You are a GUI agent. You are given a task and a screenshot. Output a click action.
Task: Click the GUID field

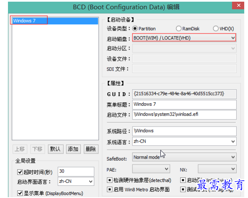tap(184, 94)
